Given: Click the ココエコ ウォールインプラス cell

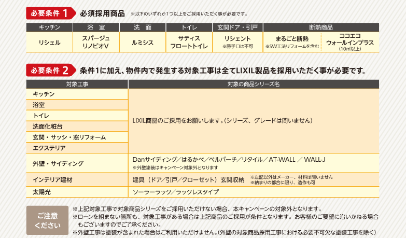Looking at the screenshot, I should pos(349,42).
